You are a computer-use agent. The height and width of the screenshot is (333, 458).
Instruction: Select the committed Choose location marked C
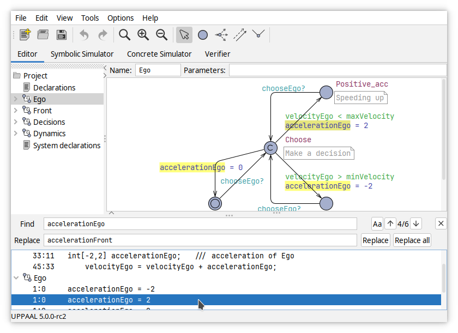(270, 148)
